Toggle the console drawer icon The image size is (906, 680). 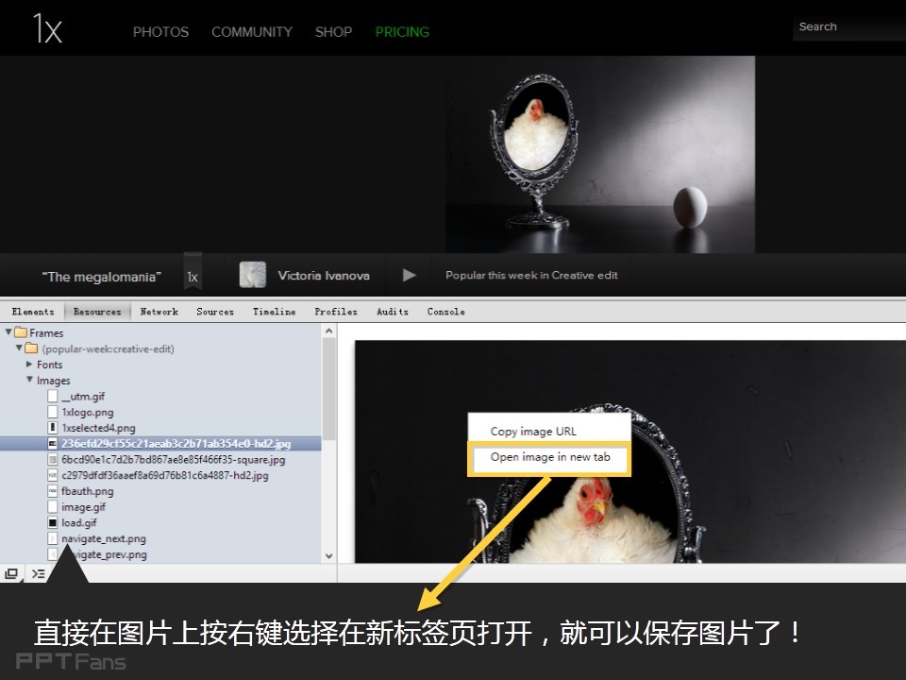click(38, 573)
